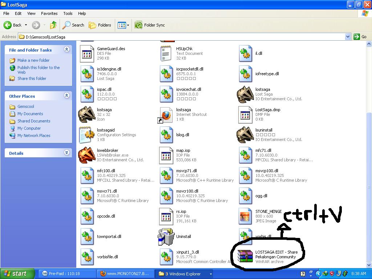Select the msvcr100.dll icon
Viewport: 372px width, 279px height.
tap(166, 196)
